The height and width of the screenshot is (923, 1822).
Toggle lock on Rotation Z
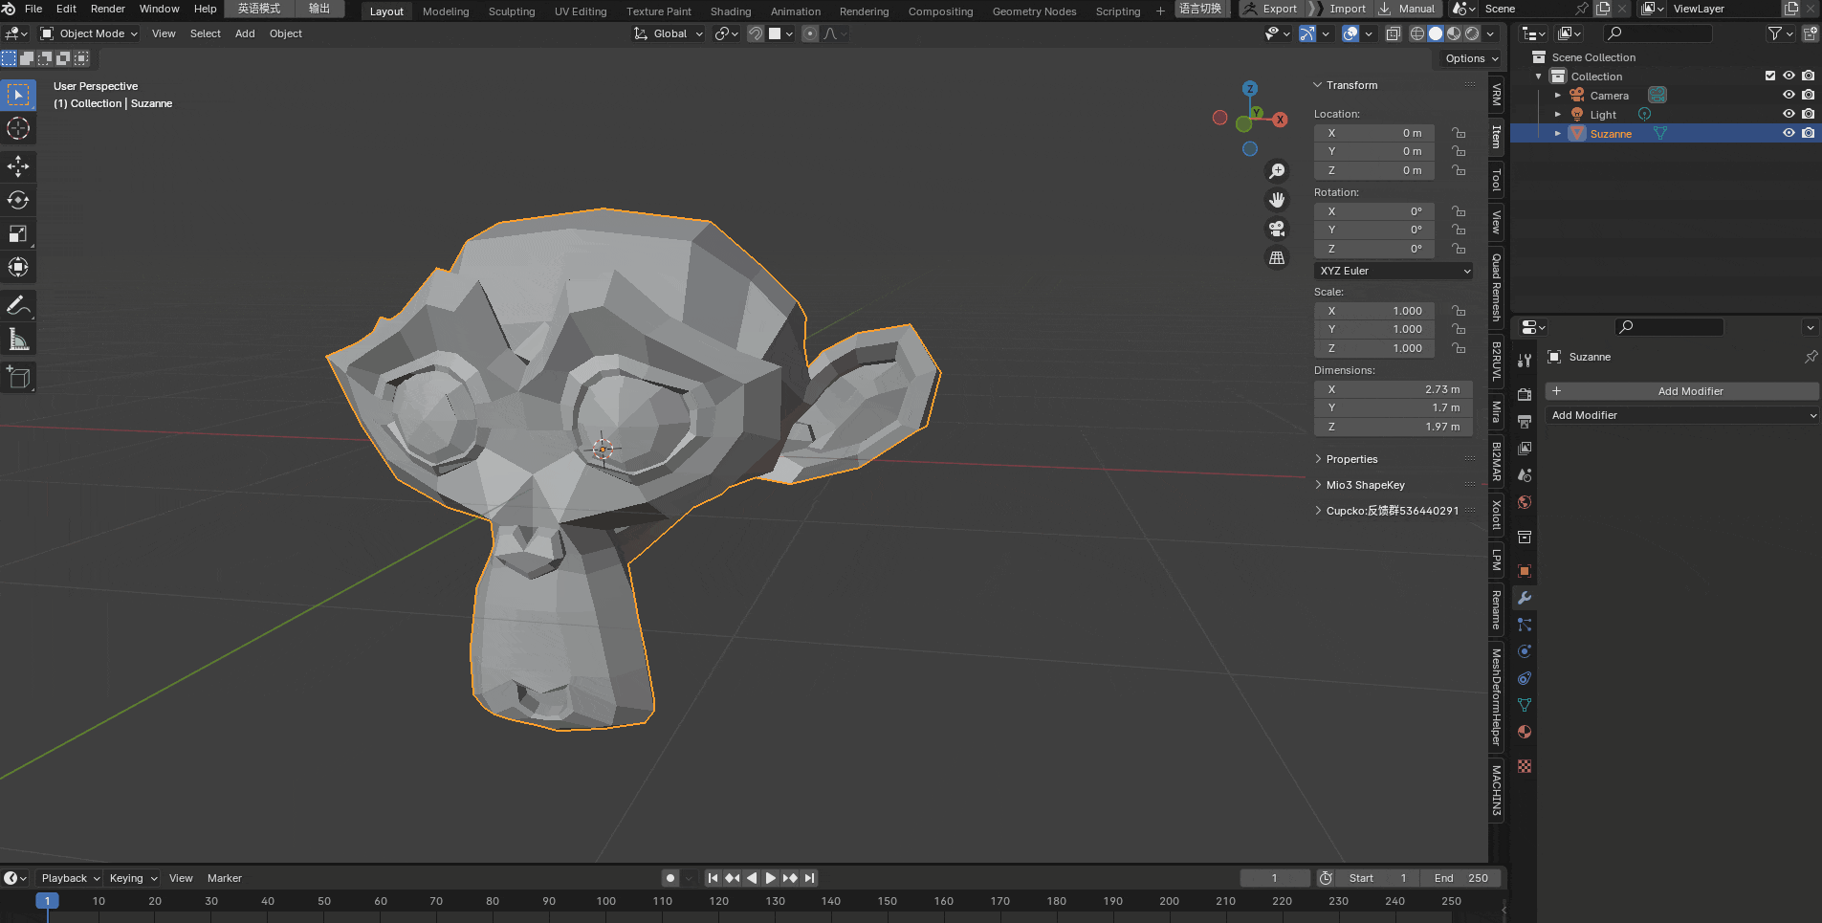tap(1459, 249)
